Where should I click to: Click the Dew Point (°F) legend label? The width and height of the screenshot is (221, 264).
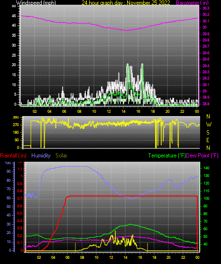pyautogui.click(x=203, y=156)
